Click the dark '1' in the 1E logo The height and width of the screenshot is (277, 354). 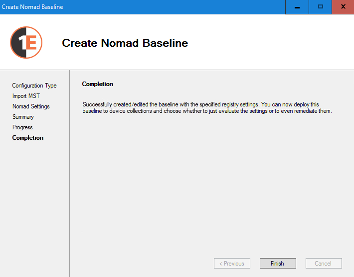19,43
